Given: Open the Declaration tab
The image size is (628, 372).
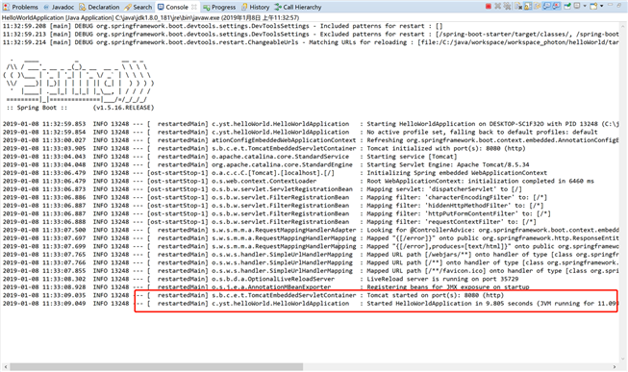Looking at the screenshot, I should [99, 7].
